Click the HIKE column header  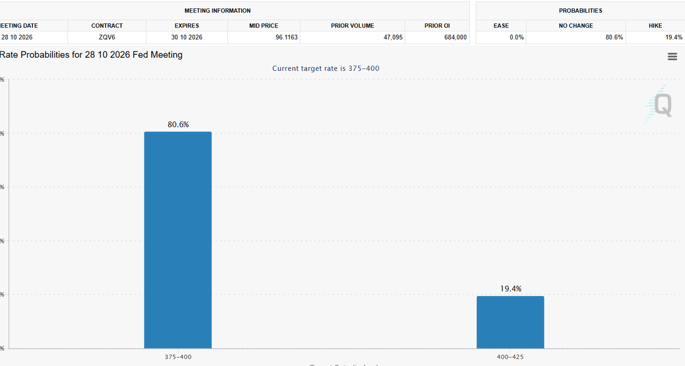tap(655, 26)
